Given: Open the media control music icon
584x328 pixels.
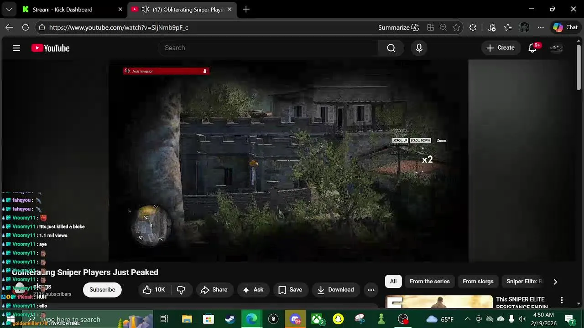Looking at the screenshot, I should coord(492,27).
